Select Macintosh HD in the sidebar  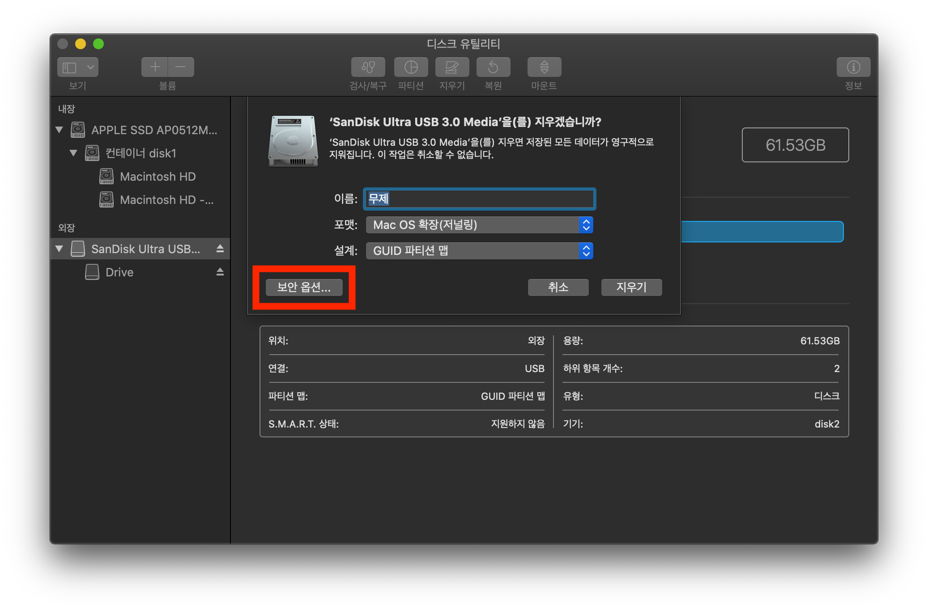pyautogui.click(x=158, y=177)
